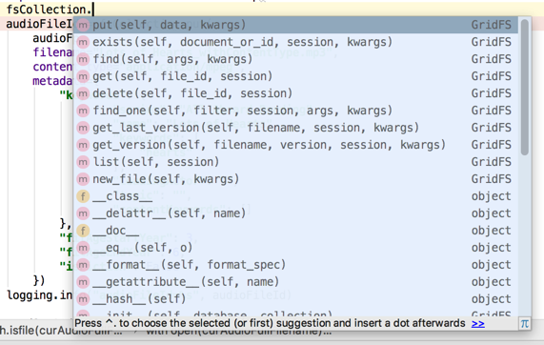Click the pi icon in the popup footer

coord(525,323)
